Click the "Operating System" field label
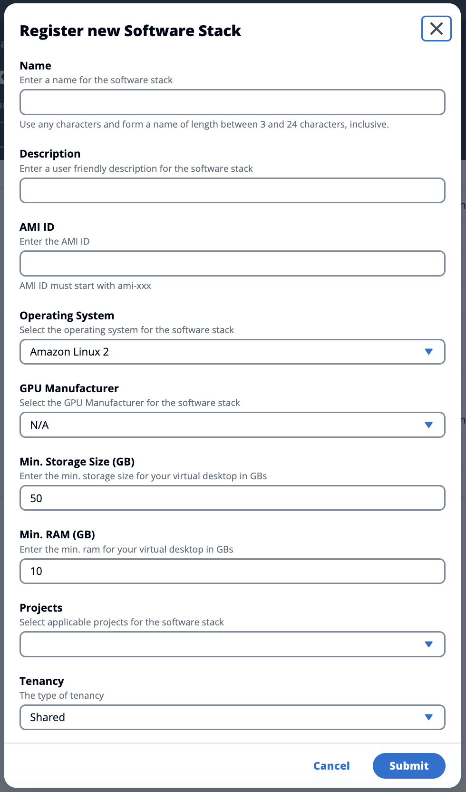 (67, 316)
